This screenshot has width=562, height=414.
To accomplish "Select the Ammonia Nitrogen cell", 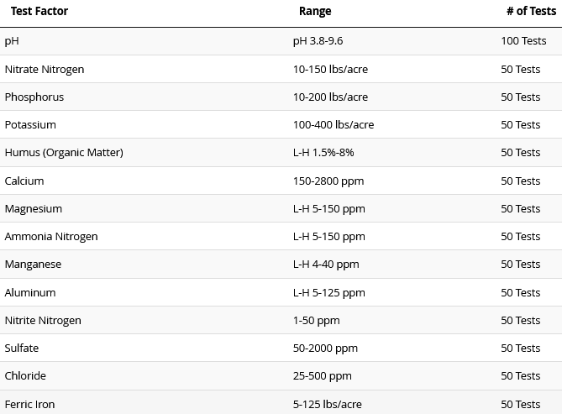I will pyautogui.click(x=51, y=236).
